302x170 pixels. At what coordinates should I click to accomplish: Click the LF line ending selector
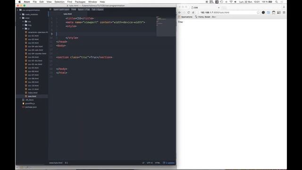(x=143, y=163)
